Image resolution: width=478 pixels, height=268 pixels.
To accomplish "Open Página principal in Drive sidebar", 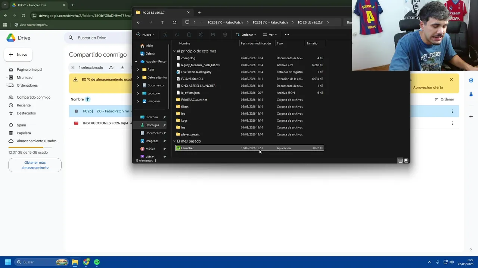I will coord(25,70).
